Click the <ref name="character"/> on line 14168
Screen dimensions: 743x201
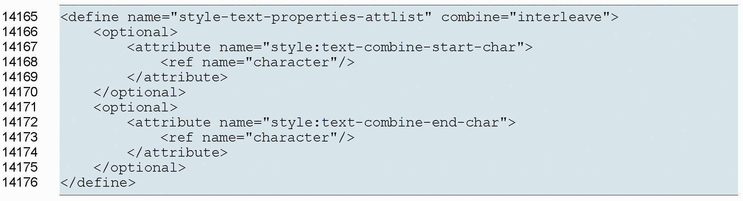click(x=257, y=62)
